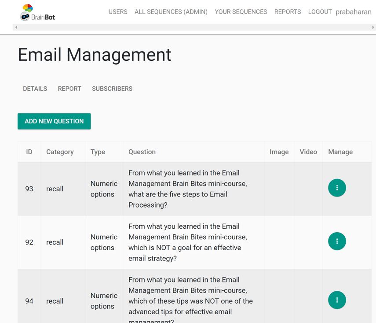Click the Question column header
Viewport: 376px width, 323px height.
point(142,152)
